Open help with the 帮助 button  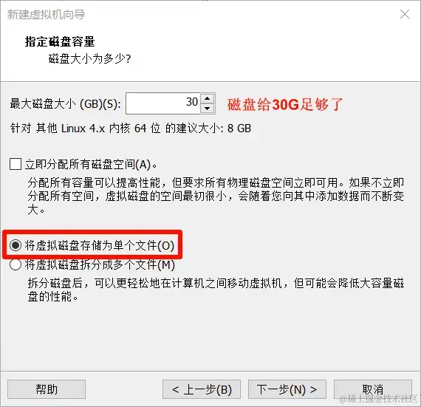click(x=47, y=389)
